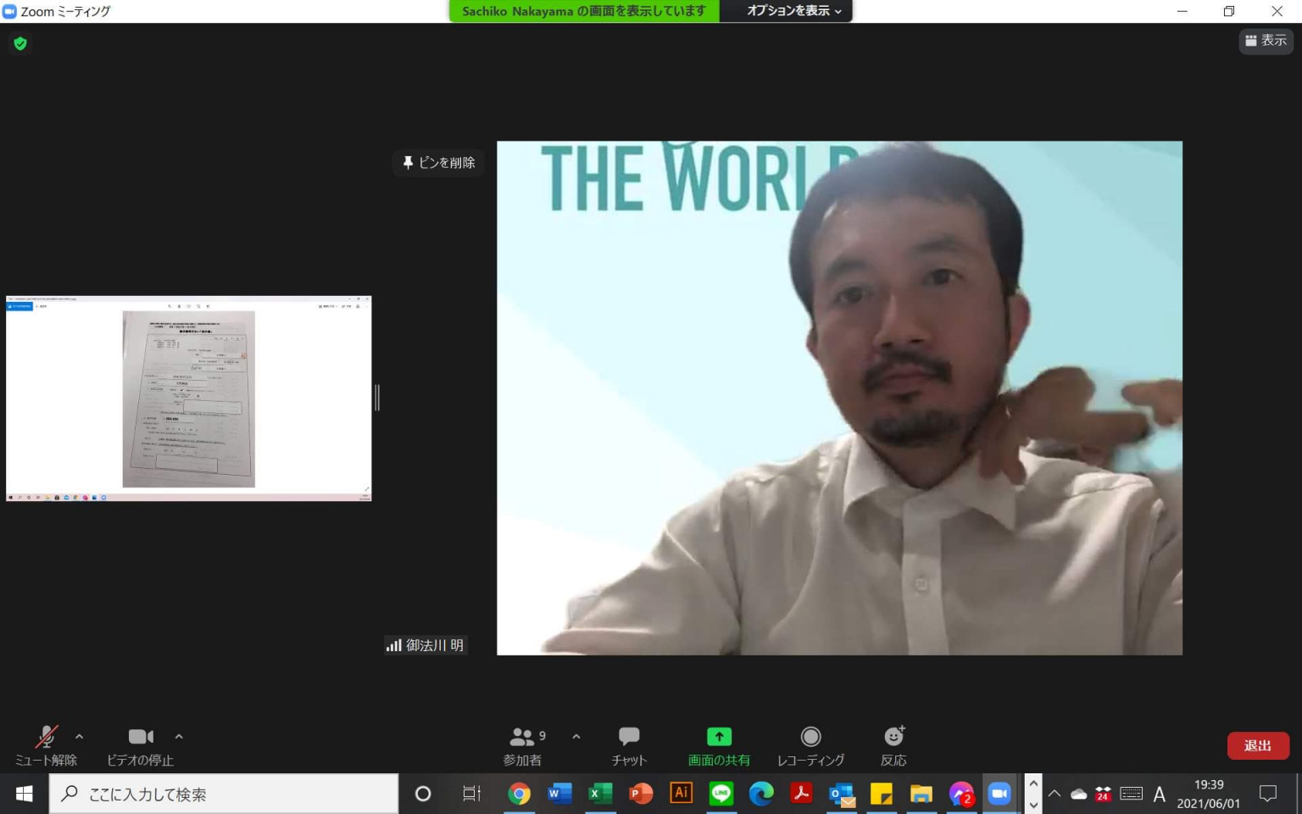The width and height of the screenshot is (1302, 814).
Task: Select the shared screen thumbnail
Action: (188, 399)
